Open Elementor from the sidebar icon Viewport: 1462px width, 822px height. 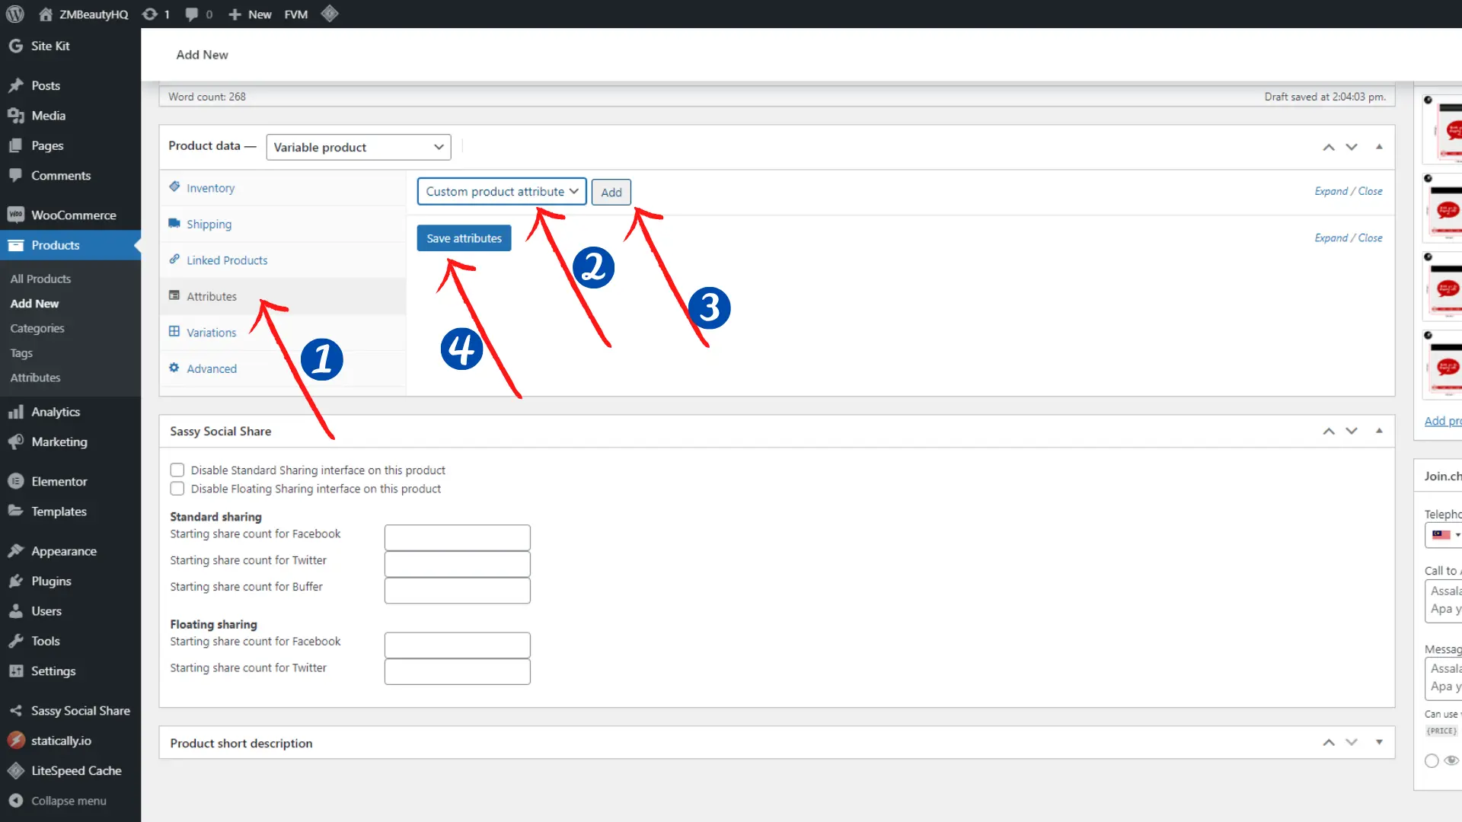16,481
